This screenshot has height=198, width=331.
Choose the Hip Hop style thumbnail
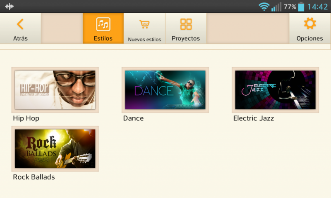[x=55, y=90]
